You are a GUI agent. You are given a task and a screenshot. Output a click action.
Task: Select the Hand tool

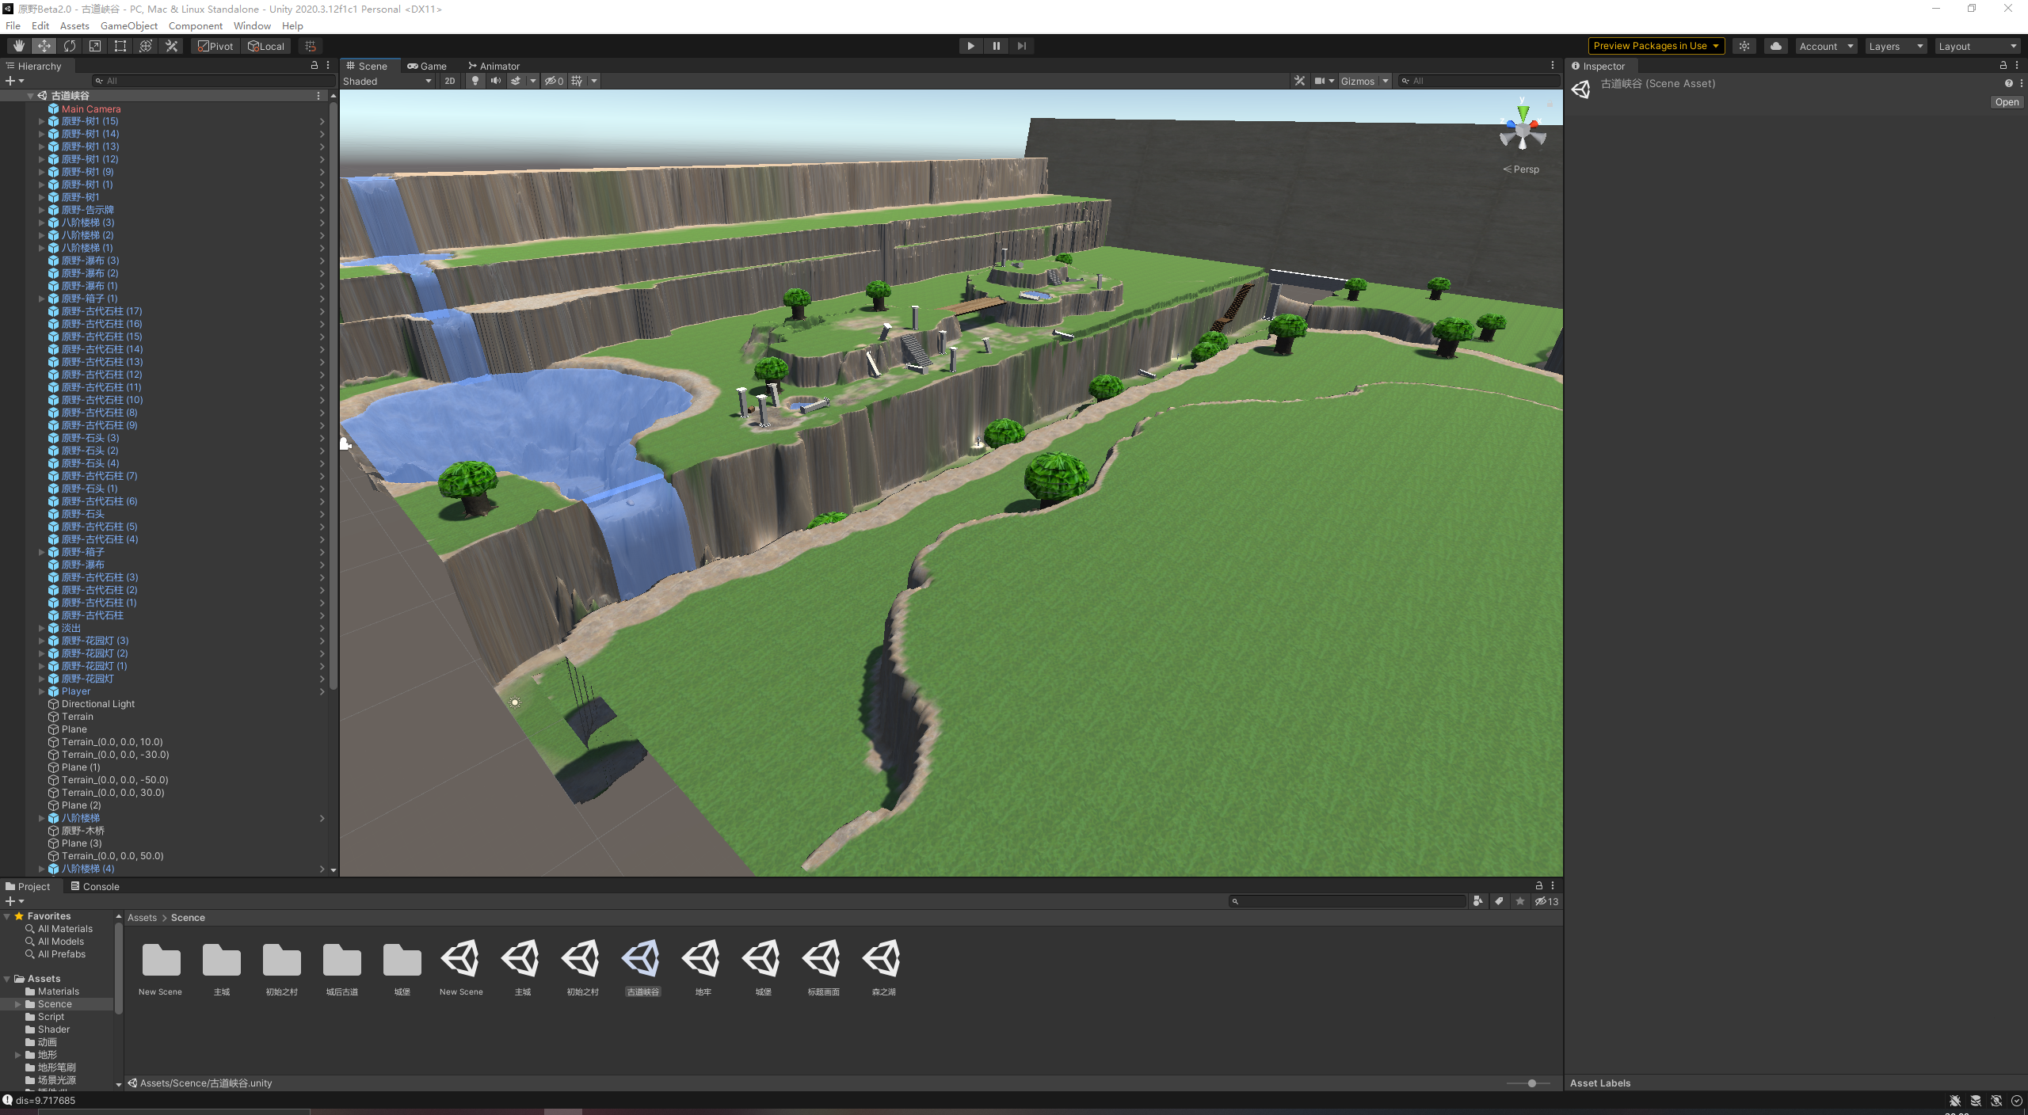click(18, 46)
